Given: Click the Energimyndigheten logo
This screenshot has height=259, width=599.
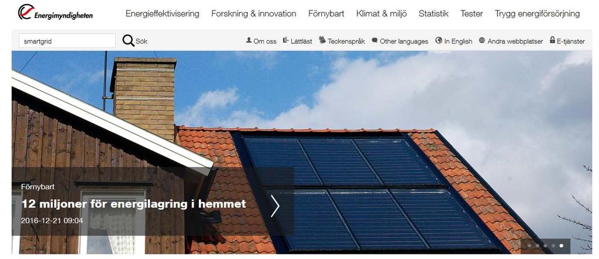Looking at the screenshot, I should click(x=55, y=13).
